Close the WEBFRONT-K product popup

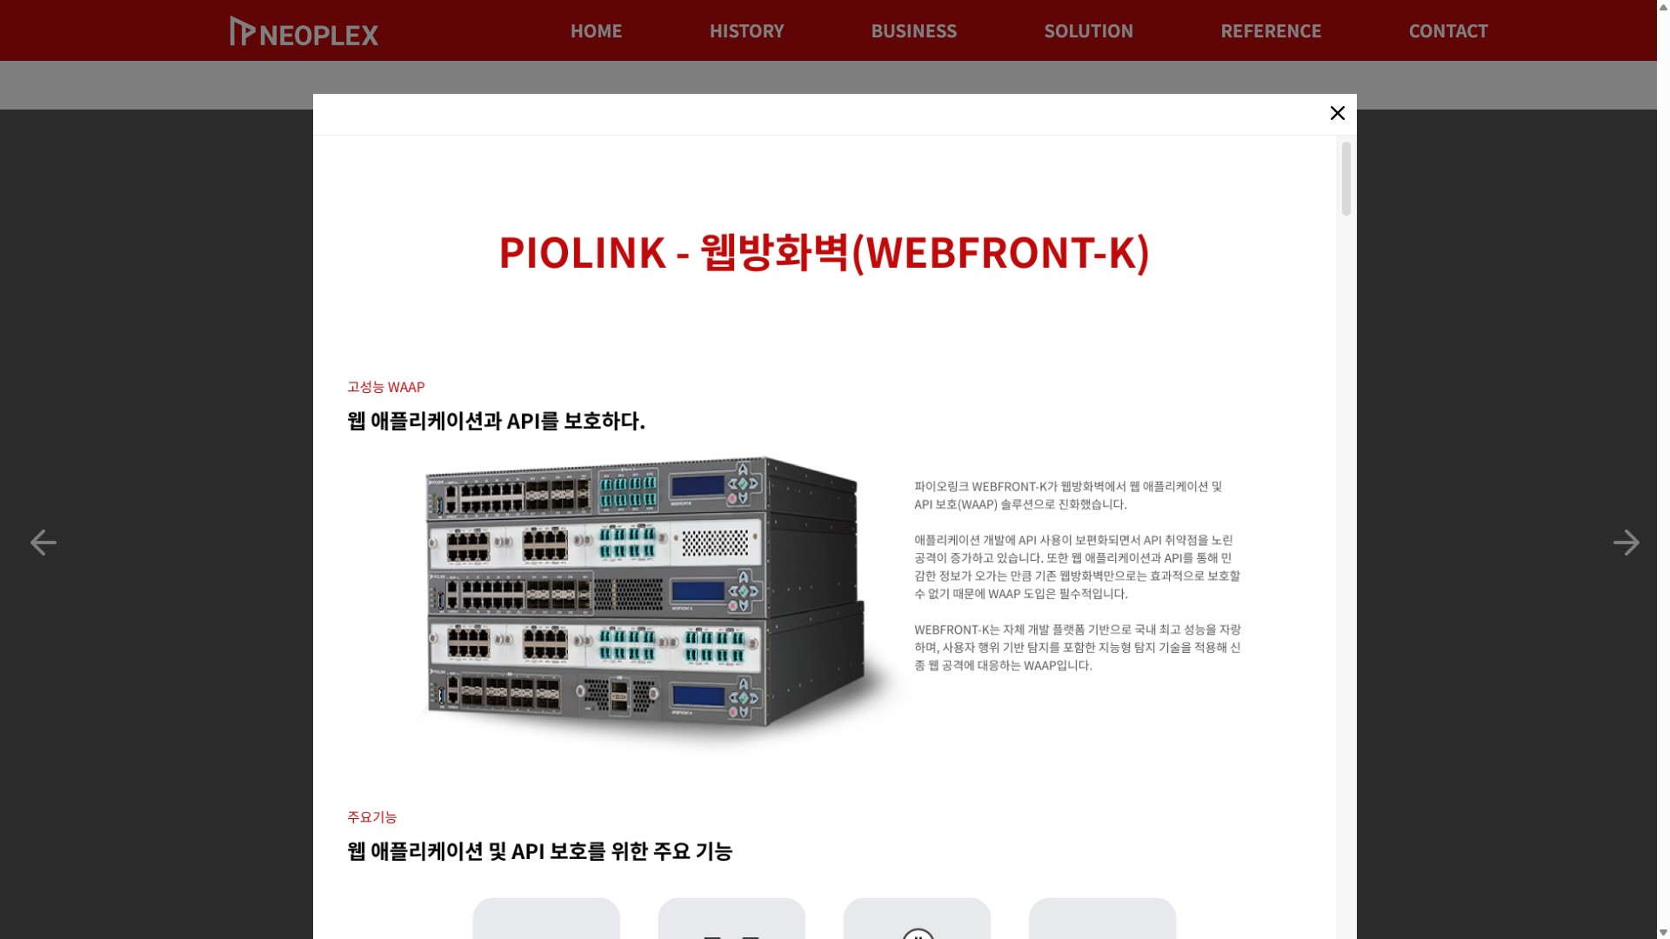1337,114
